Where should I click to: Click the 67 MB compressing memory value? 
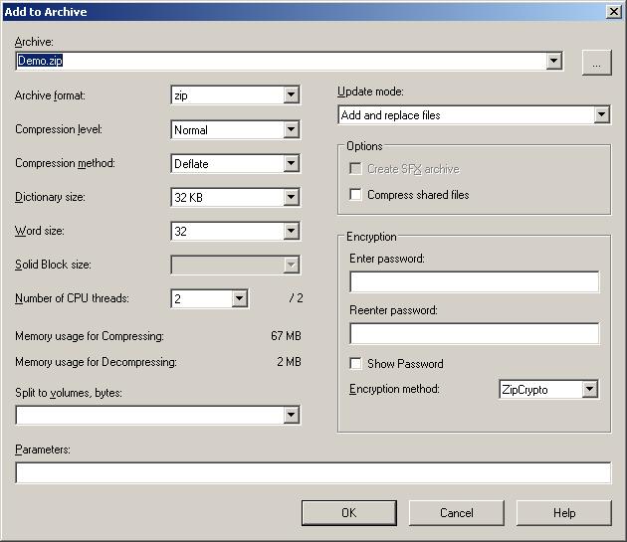click(x=286, y=336)
